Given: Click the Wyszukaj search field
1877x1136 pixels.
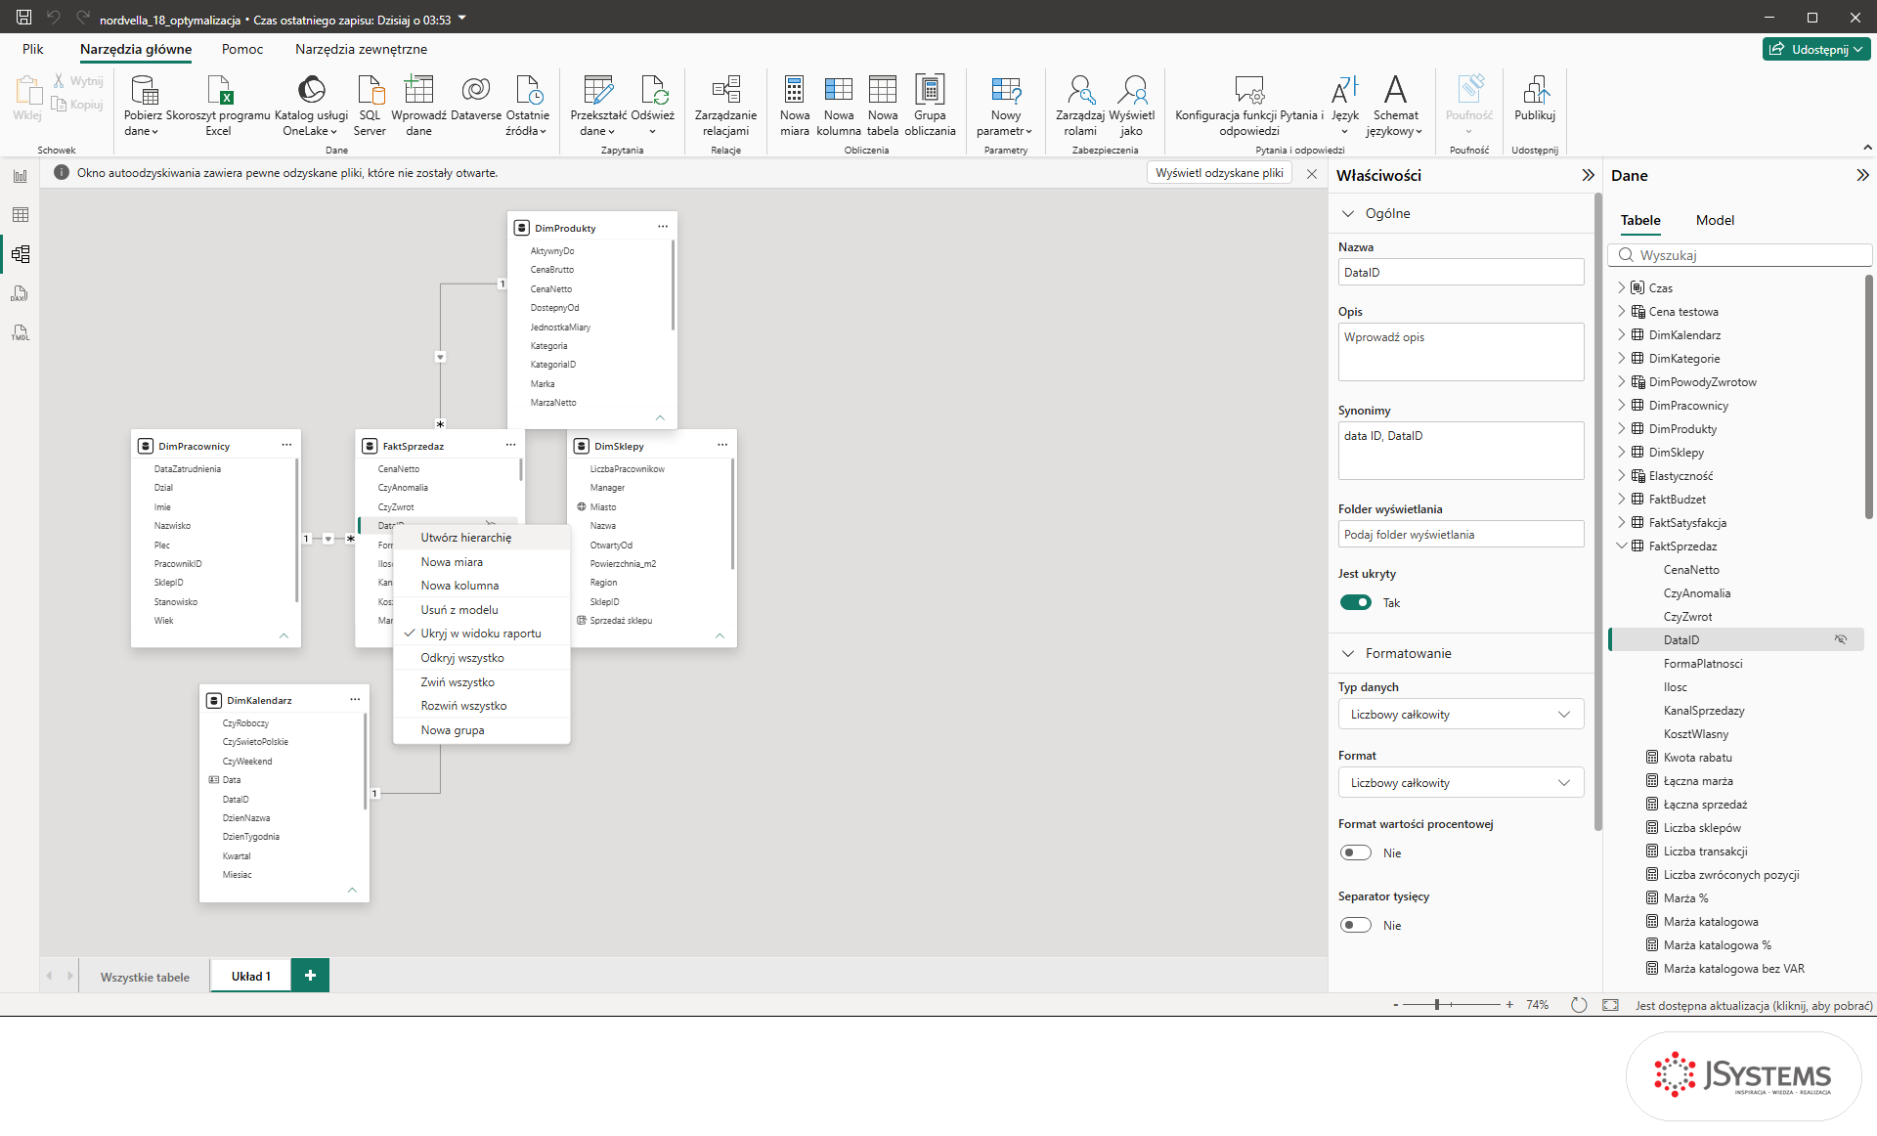Looking at the screenshot, I should 1739,255.
